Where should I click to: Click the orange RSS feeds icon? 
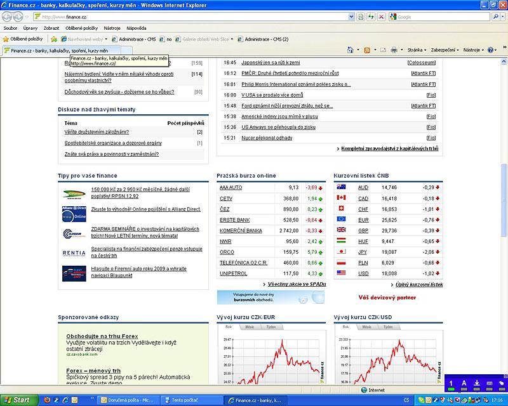[x=367, y=50]
